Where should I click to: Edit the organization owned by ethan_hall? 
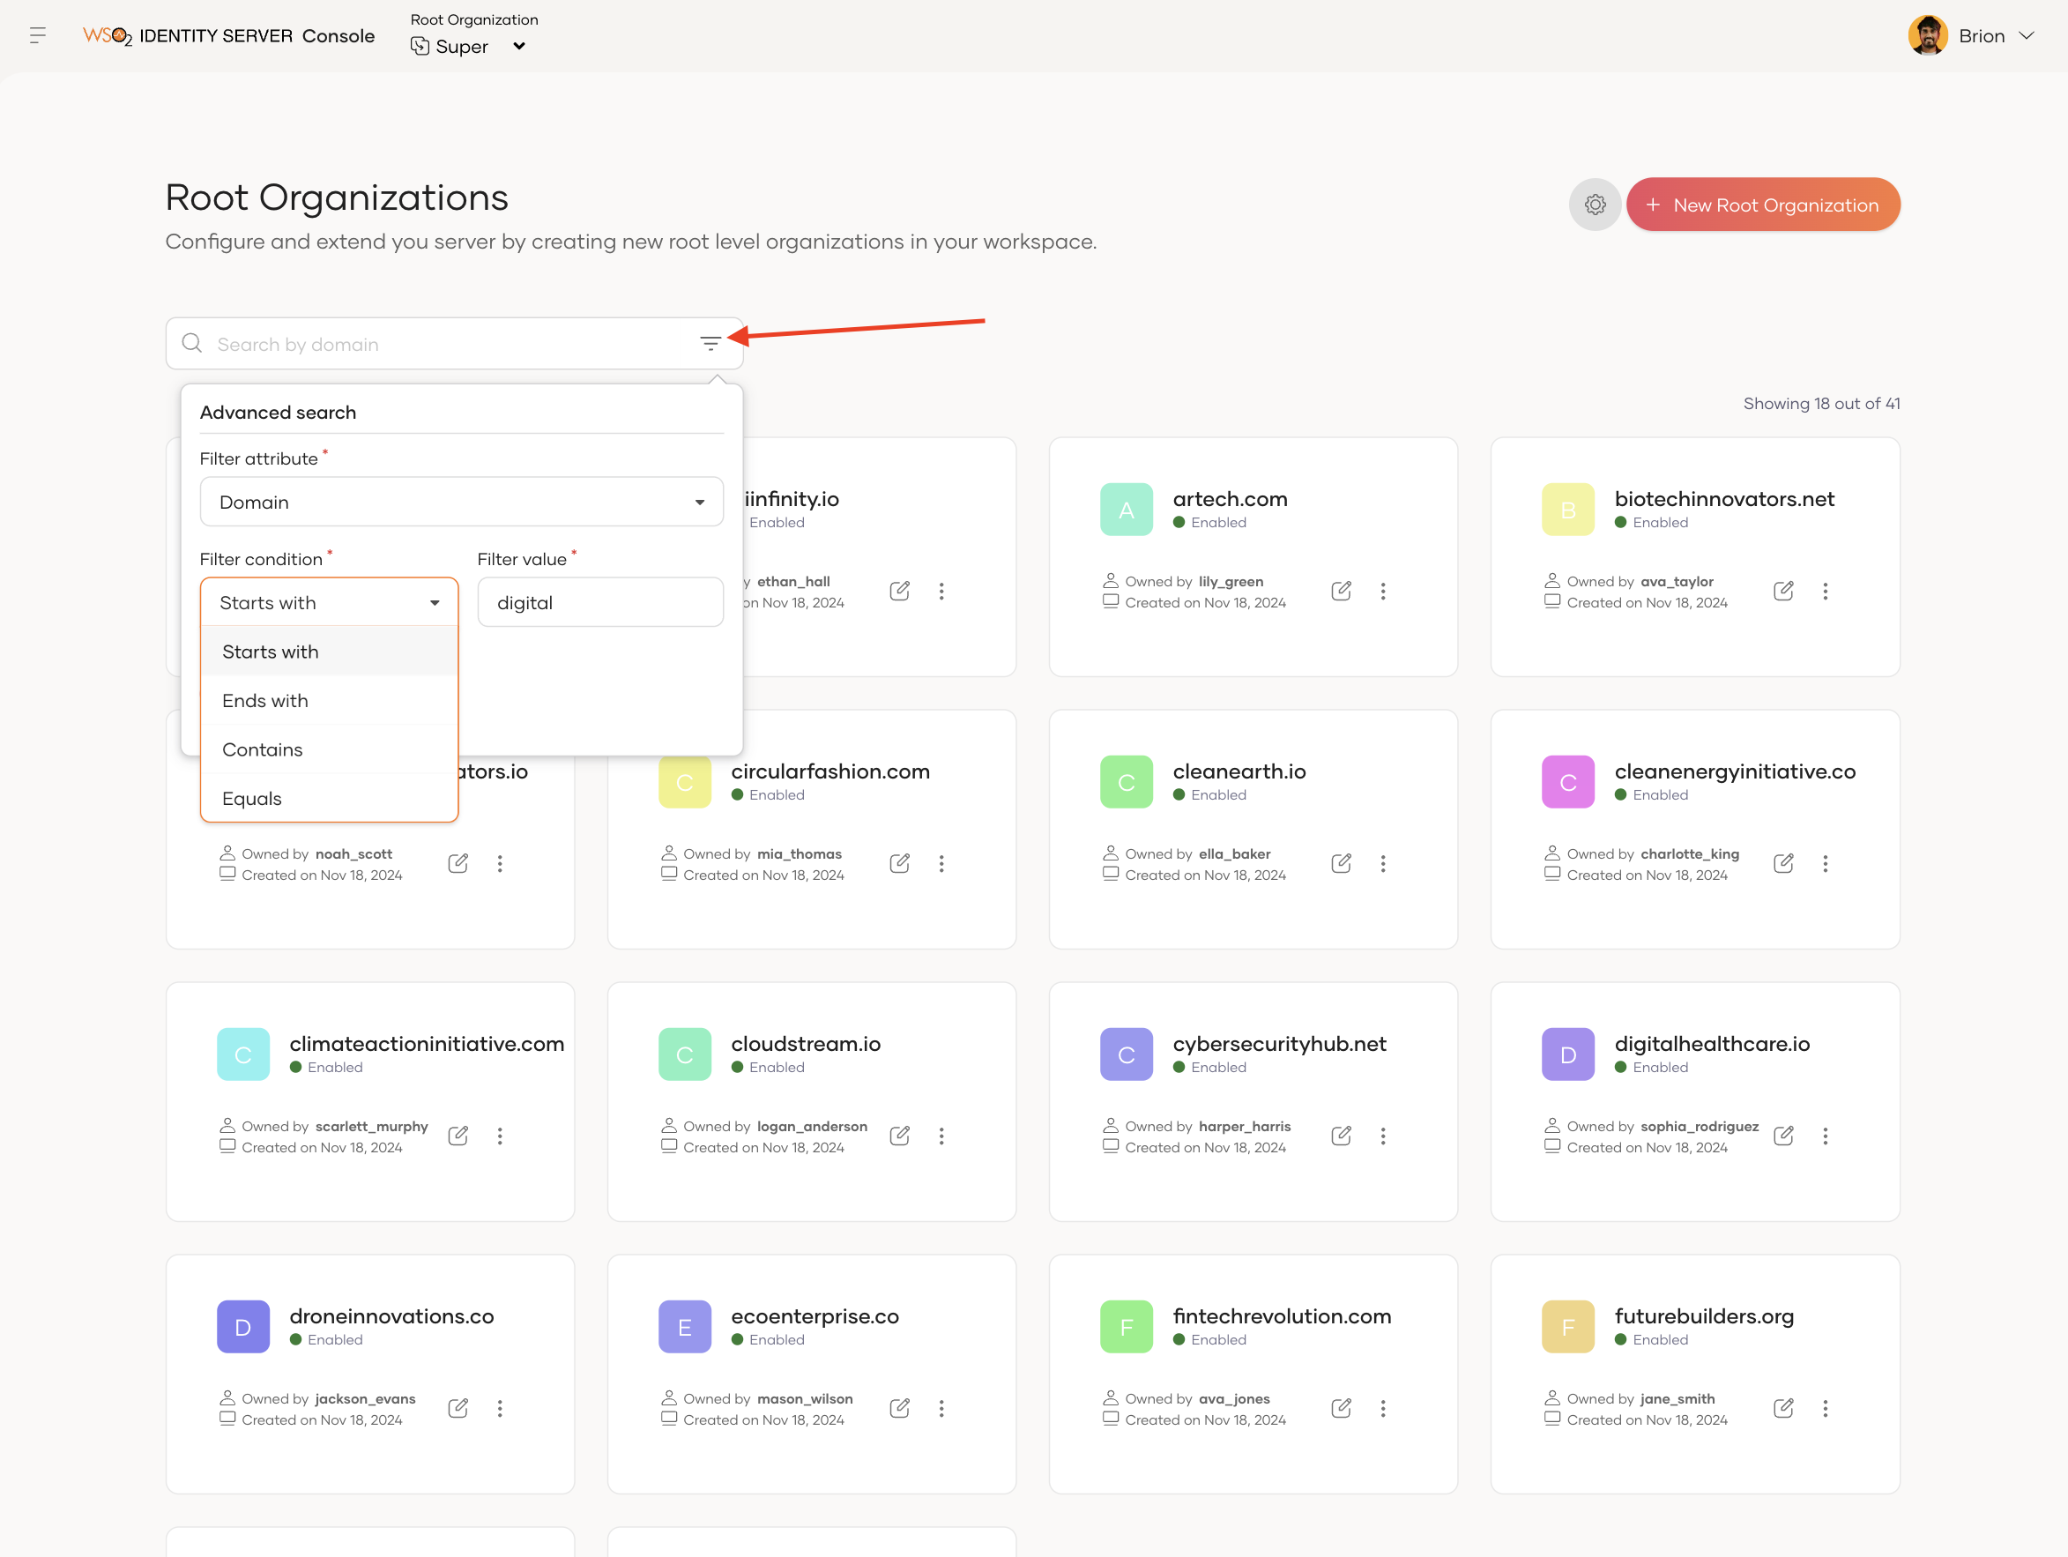pyautogui.click(x=899, y=591)
